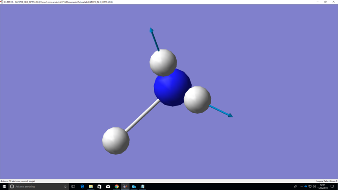Click the Cortana microphone icon
This screenshot has width=338, height=190.
click(x=65, y=187)
